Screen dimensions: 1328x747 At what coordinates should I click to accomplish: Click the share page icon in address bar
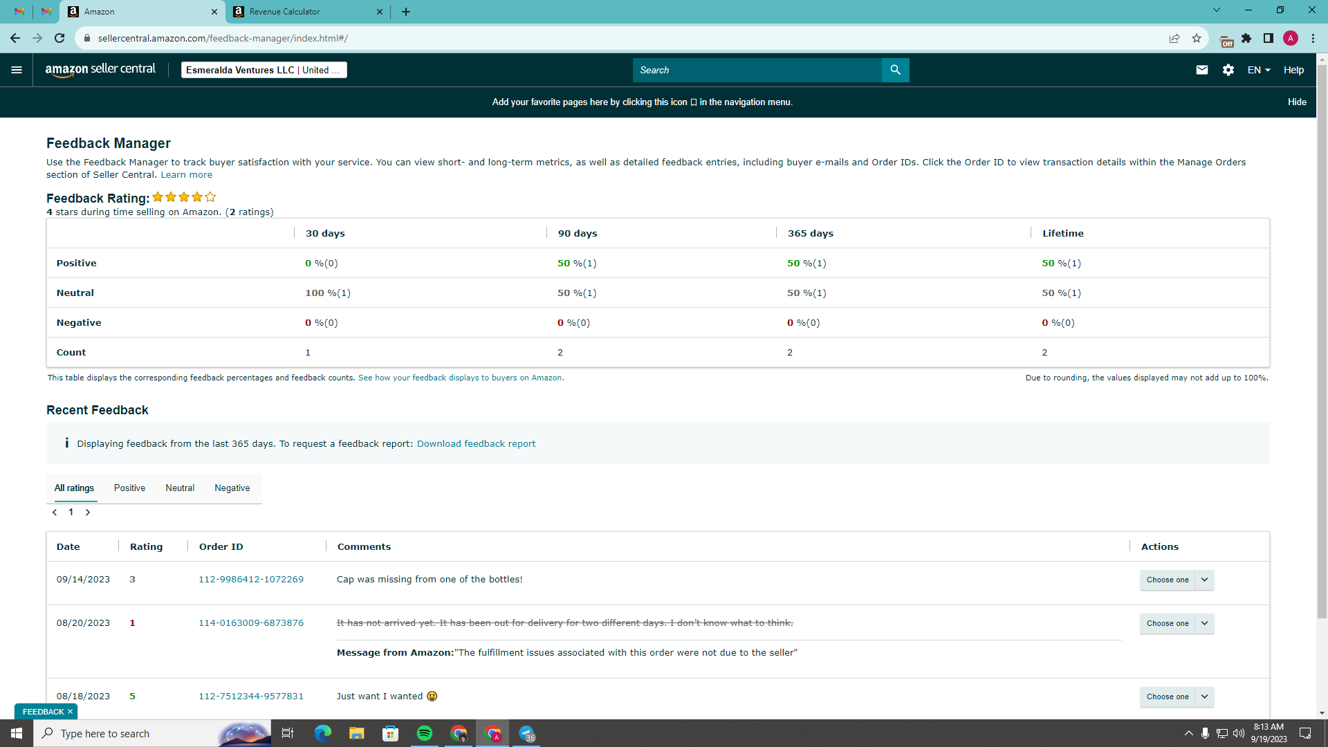click(x=1174, y=38)
